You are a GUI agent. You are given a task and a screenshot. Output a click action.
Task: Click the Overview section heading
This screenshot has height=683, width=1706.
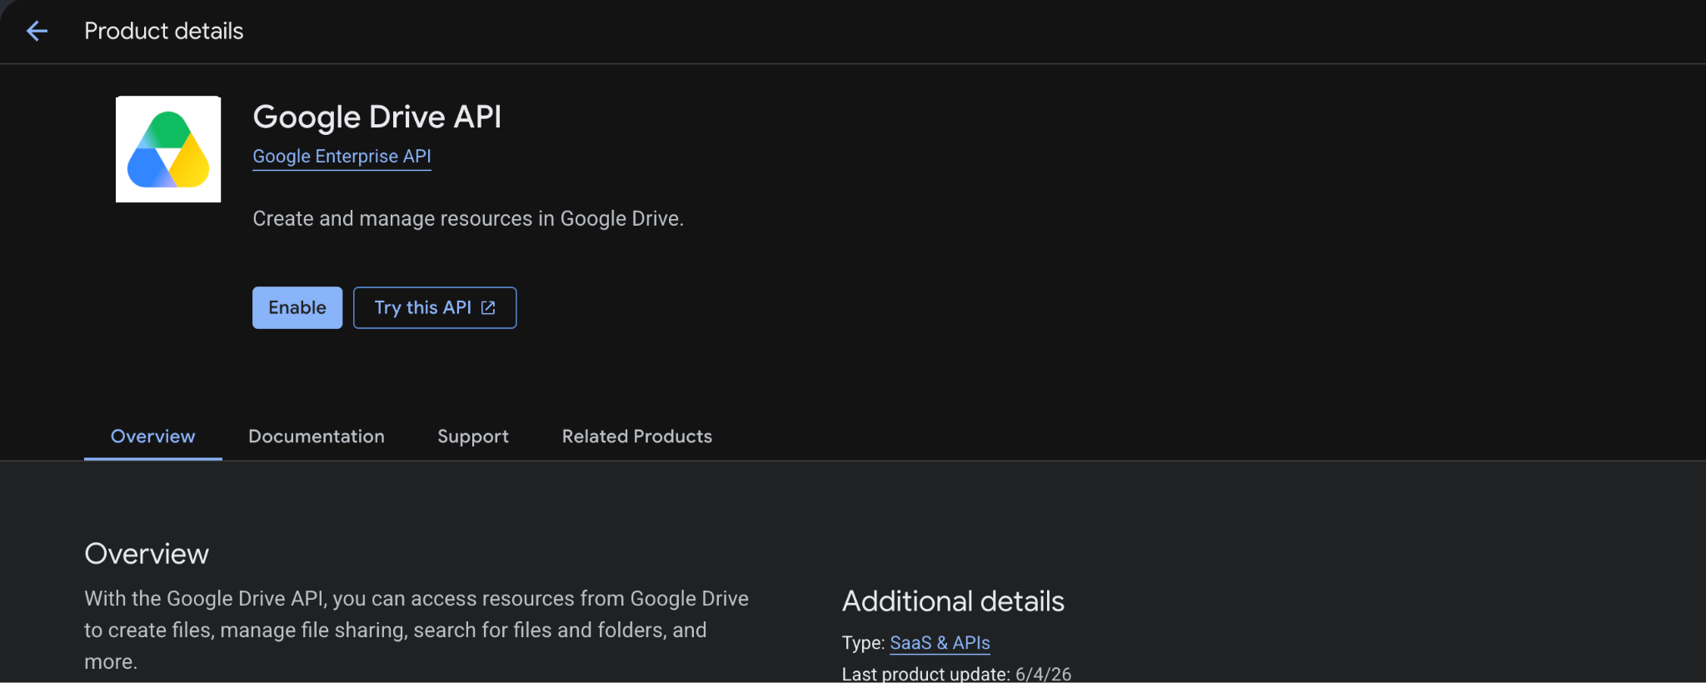(147, 554)
